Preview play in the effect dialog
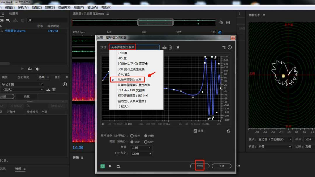Image resolution: width=315 pixels, height=177 pixels. pyautogui.click(x=110, y=166)
